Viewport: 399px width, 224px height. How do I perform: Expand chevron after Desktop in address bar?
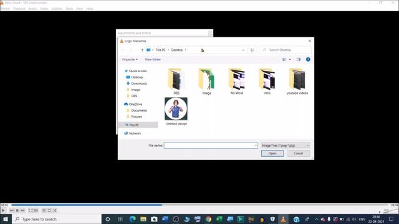(186, 50)
